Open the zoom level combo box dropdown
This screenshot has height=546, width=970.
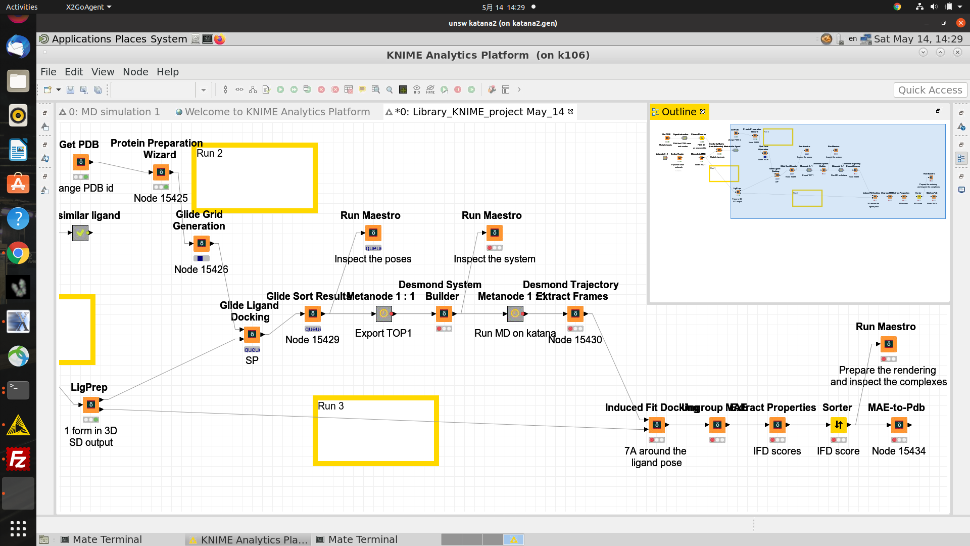203,90
